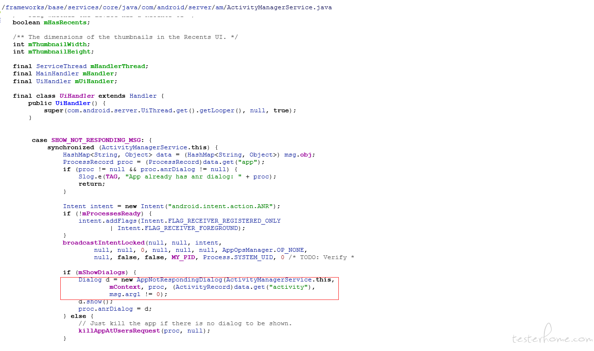
Task: Click the 'obj' field of msg.obj
Action: (306, 155)
